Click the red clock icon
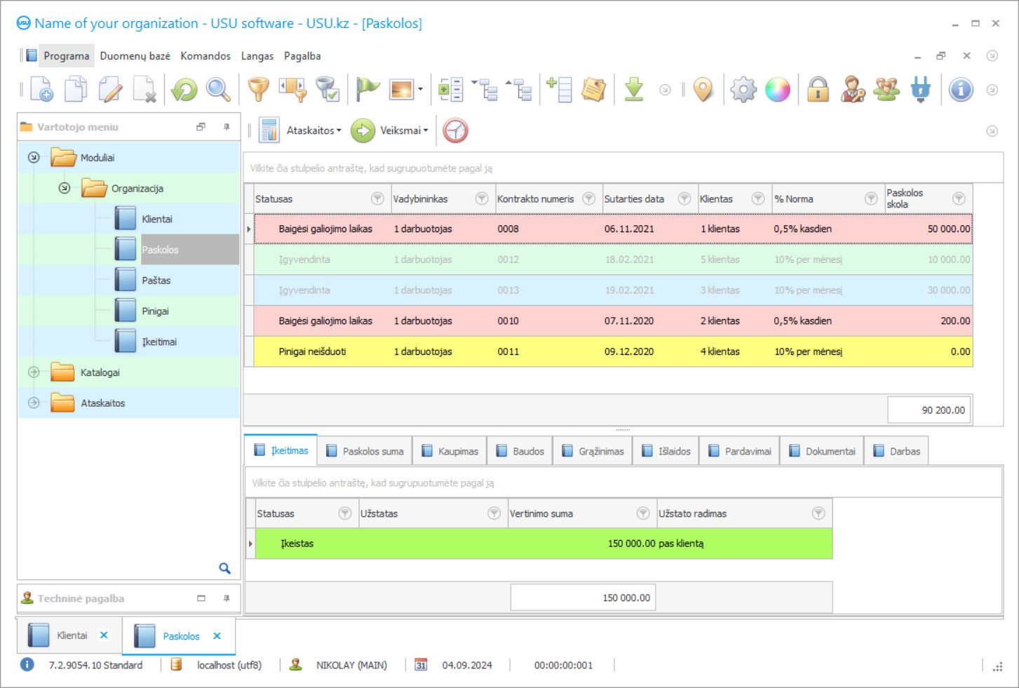This screenshot has width=1019, height=688. [455, 130]
